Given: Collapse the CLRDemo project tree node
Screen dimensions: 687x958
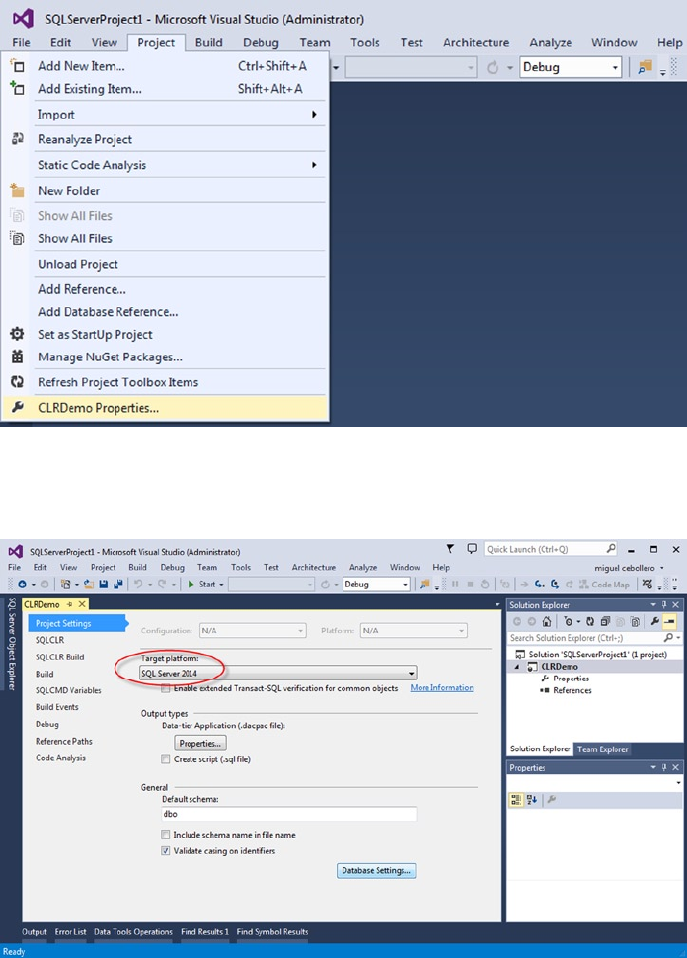Looking at the screenshot, I should 516,667.
